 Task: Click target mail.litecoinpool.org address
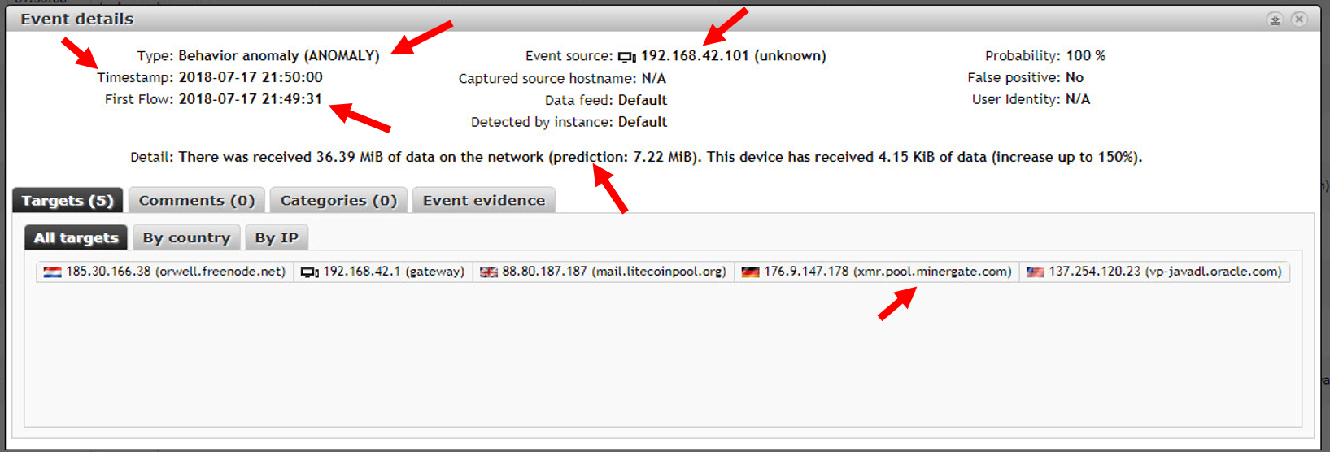tap(614, 272)
